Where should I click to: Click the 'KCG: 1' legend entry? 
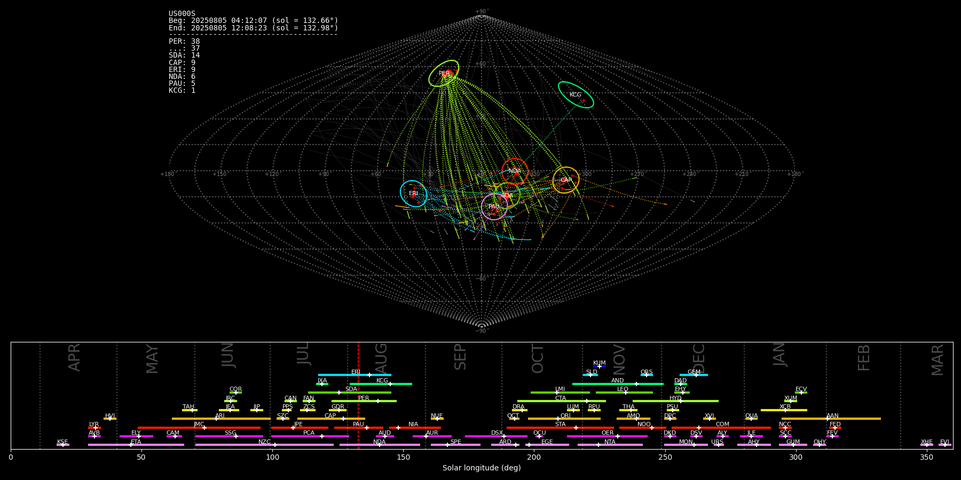tap(182, 91)
